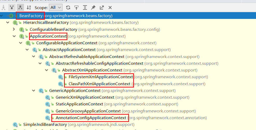Screen dimensions: 256x130
Task: Collapse the GenericApplicationContext node
Action: pyautogui.click(x=33, y=91)
